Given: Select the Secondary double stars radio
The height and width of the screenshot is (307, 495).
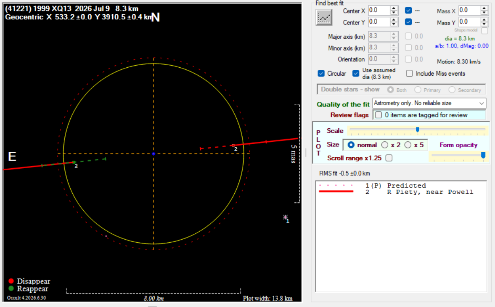Looking at the screenshot, I should (x=452, y=90).
